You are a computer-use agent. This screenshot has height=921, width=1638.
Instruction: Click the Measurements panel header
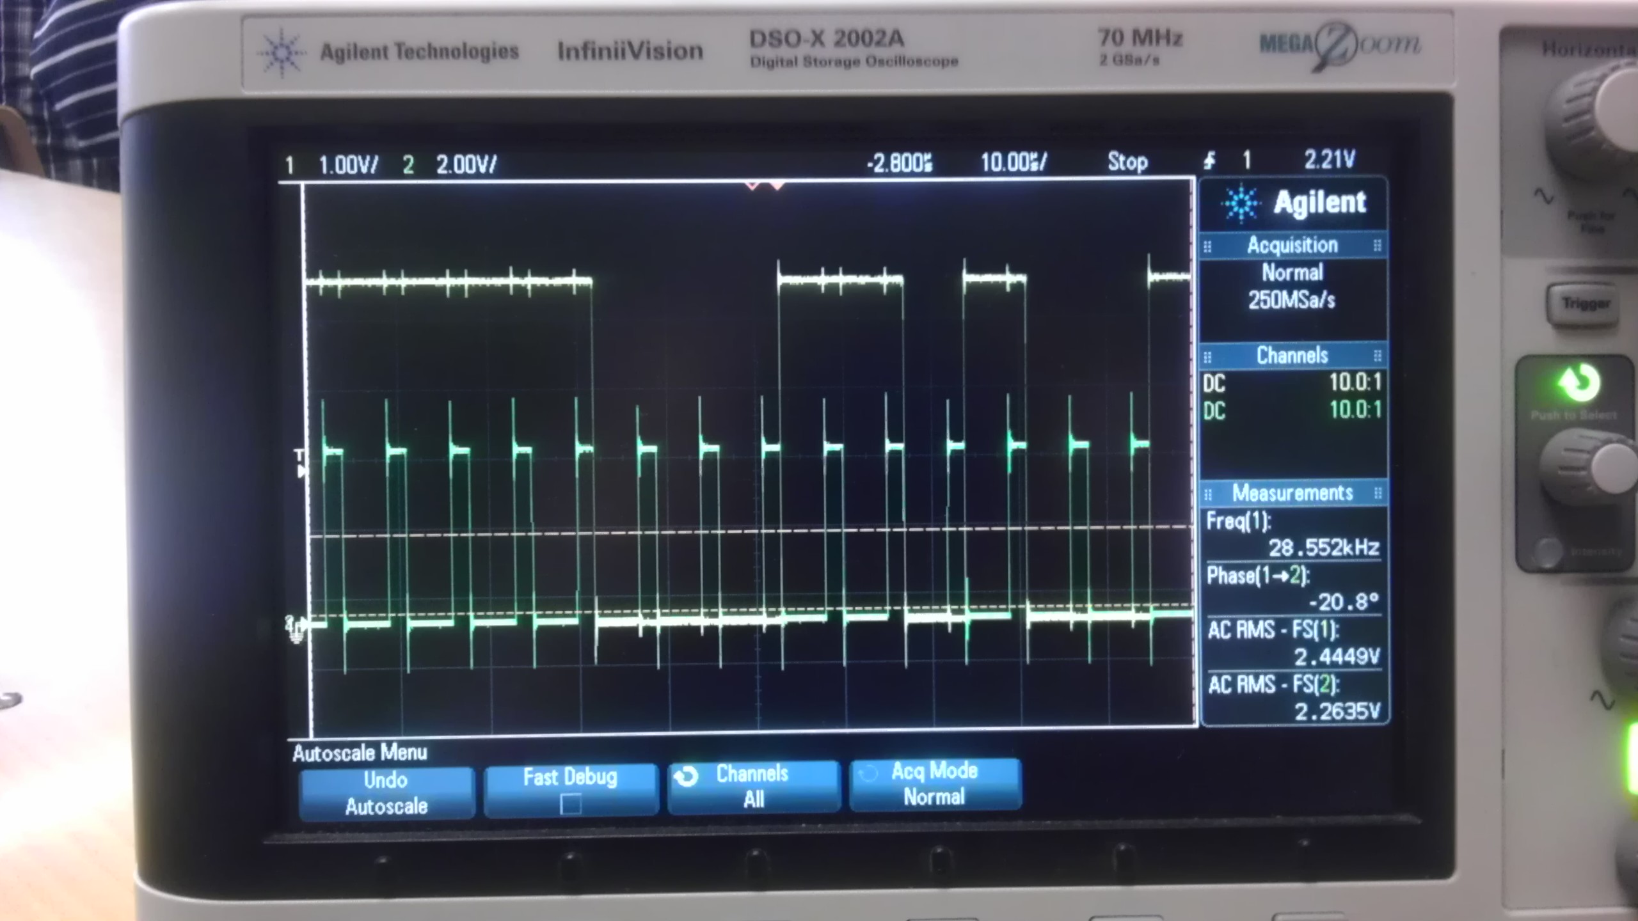(1292, 493)
